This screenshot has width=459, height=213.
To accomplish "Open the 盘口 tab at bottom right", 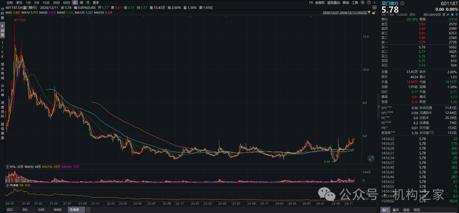I will click(x=386, y=210).
